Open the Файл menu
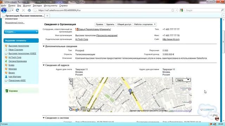This screenshot has height=126, width=225. [x=4, y=6]
